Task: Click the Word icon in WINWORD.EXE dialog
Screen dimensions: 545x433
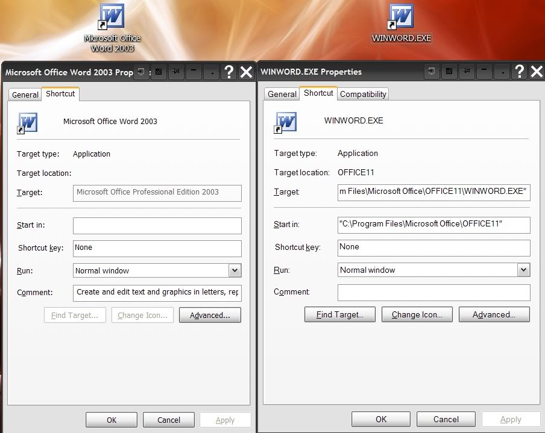Action: pyautogui.click(x=286, y=121)
